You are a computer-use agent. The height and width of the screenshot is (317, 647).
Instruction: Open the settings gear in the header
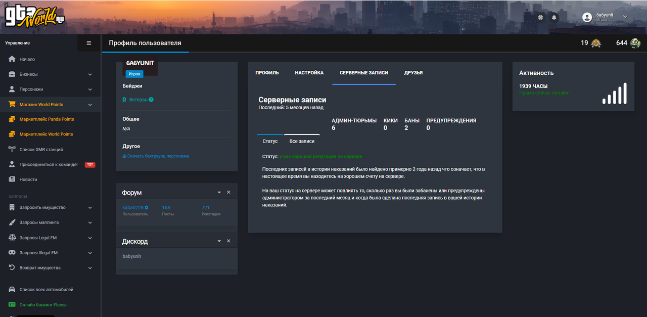541,17
